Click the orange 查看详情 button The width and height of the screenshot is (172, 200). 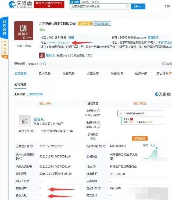click(140, 138)
